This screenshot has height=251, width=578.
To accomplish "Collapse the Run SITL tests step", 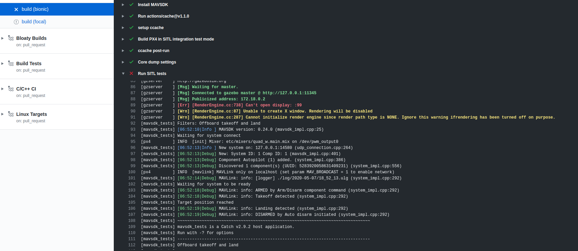I will (123, 74).
